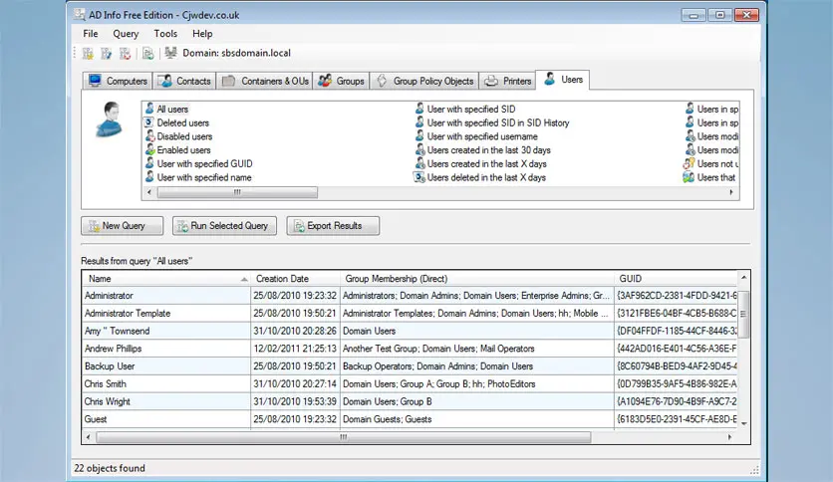Select User with specified name icon
Image resolution: width=833 pixels, height=482 pixels.
149,177
